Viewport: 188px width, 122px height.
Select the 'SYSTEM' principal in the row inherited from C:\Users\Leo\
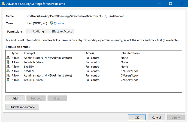29,71
